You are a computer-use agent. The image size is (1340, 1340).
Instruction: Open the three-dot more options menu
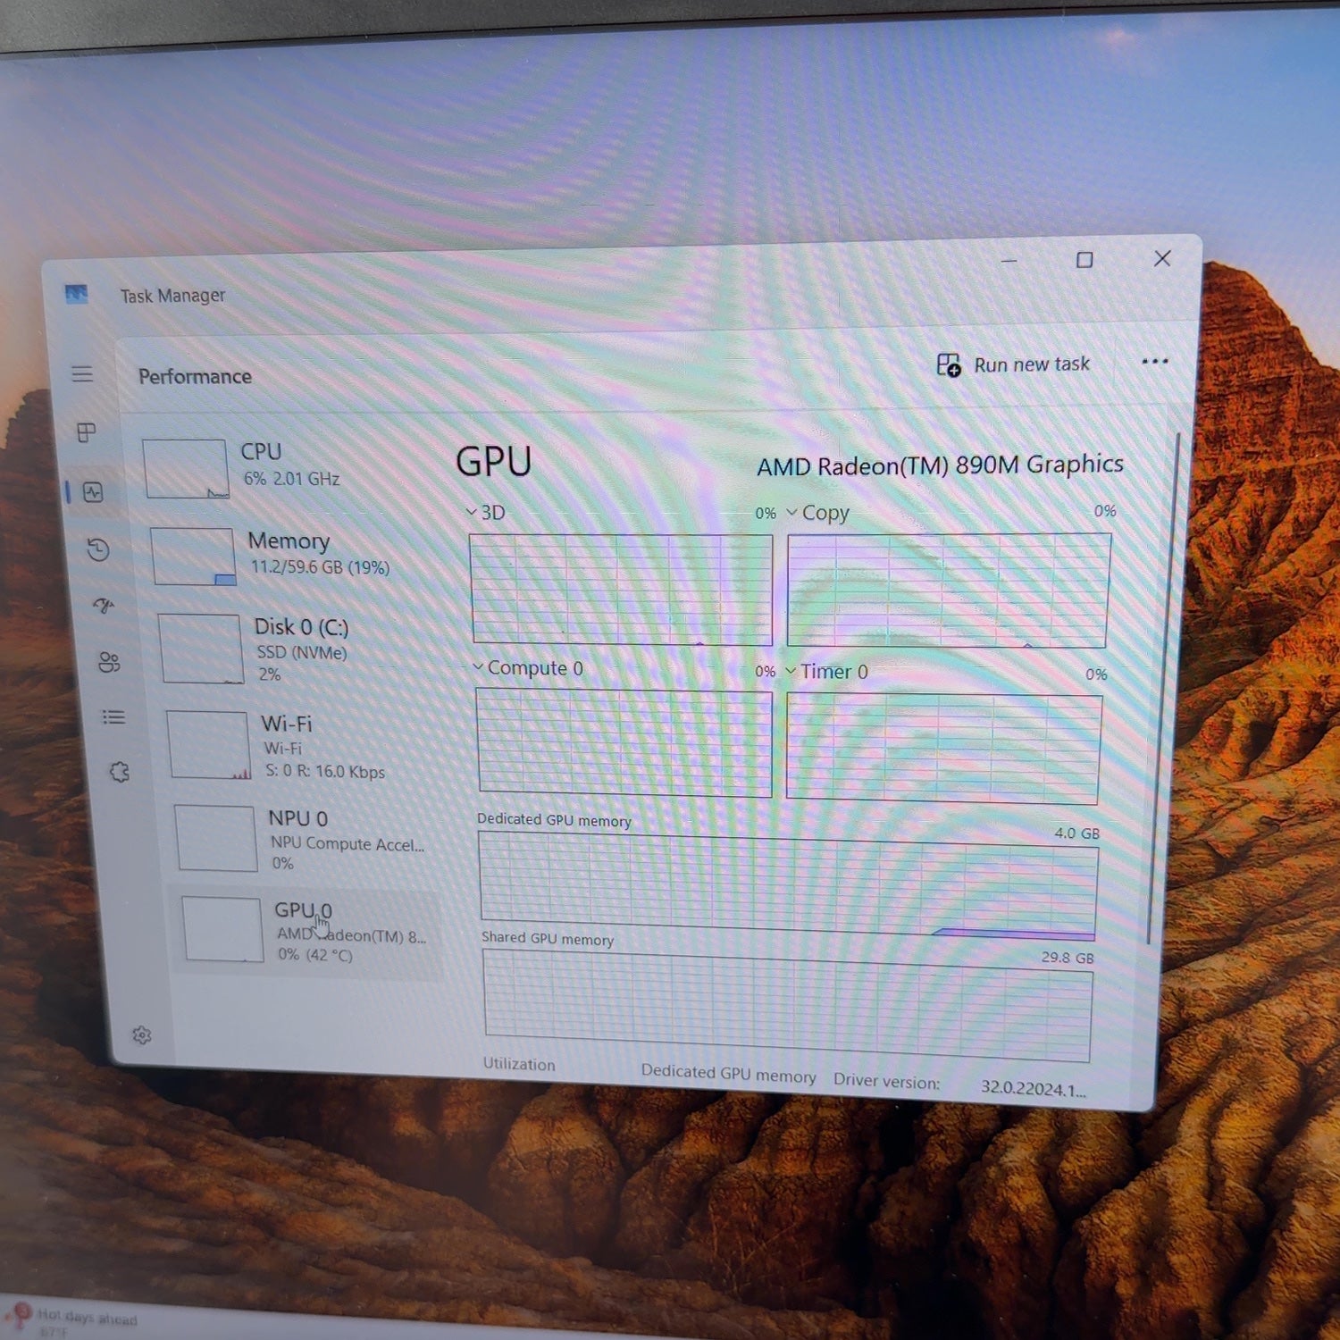tap(1154, 362)
